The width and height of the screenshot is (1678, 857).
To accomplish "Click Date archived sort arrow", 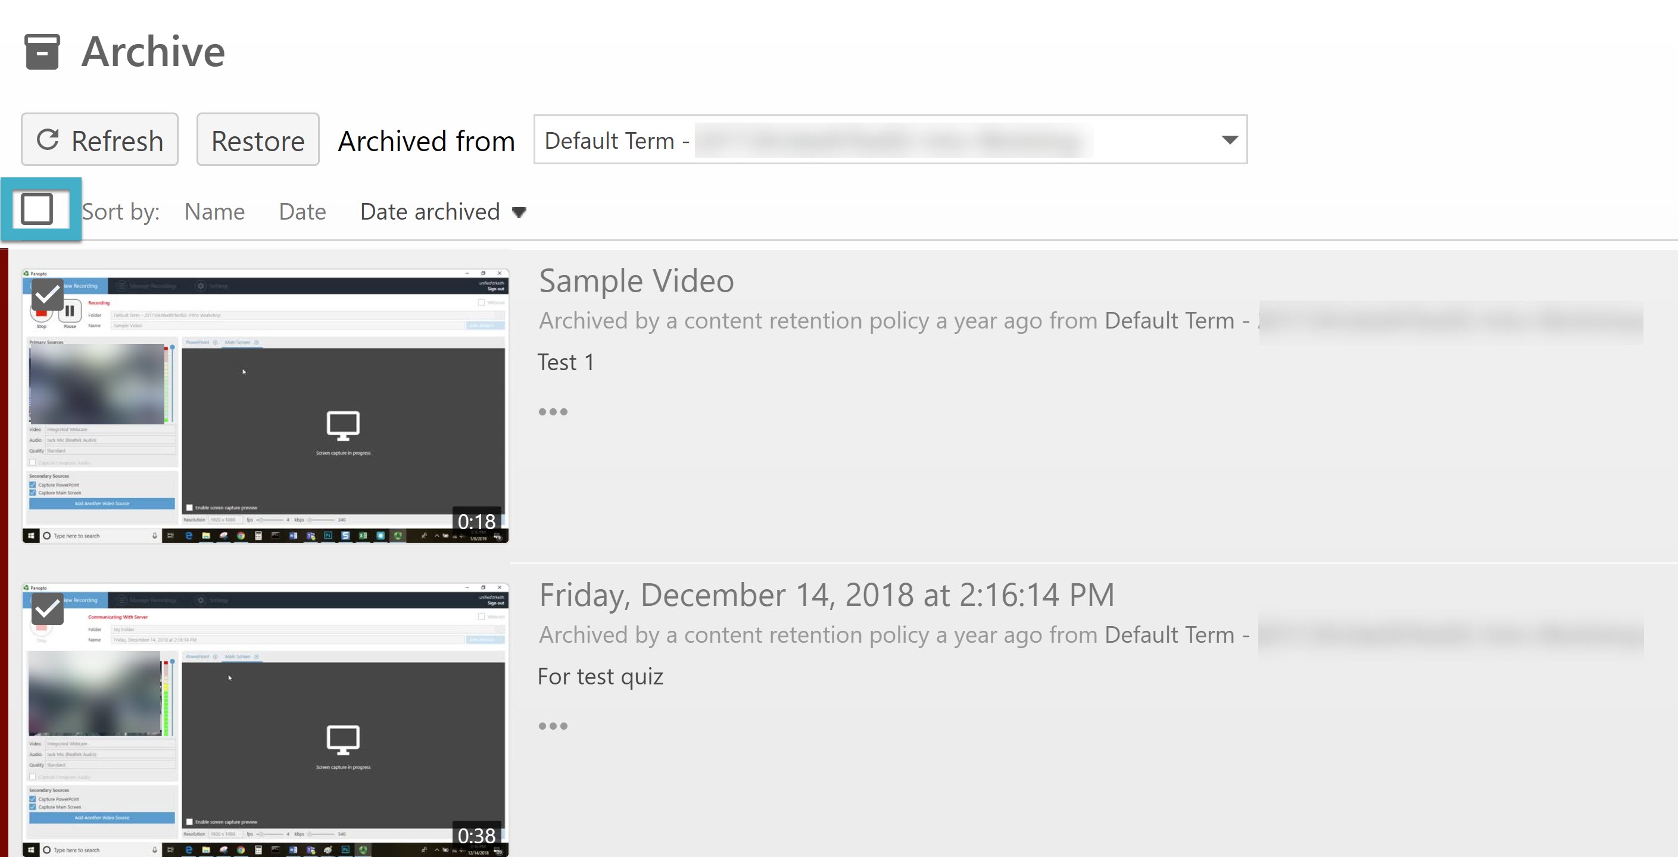I will [519, 212].
